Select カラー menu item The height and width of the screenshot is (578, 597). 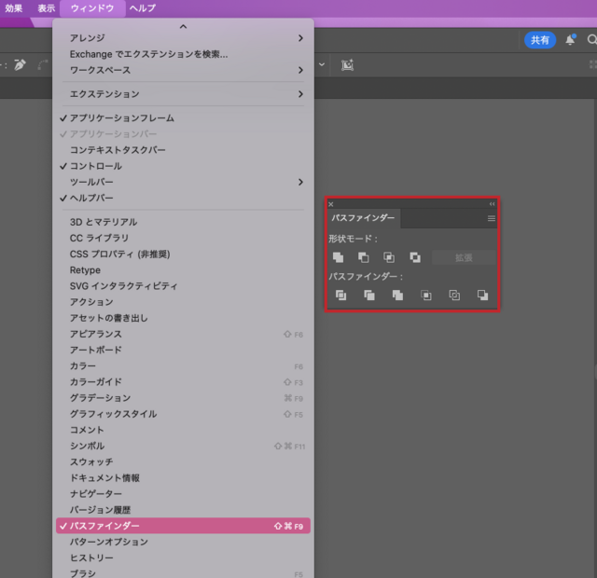coord(183,365)
